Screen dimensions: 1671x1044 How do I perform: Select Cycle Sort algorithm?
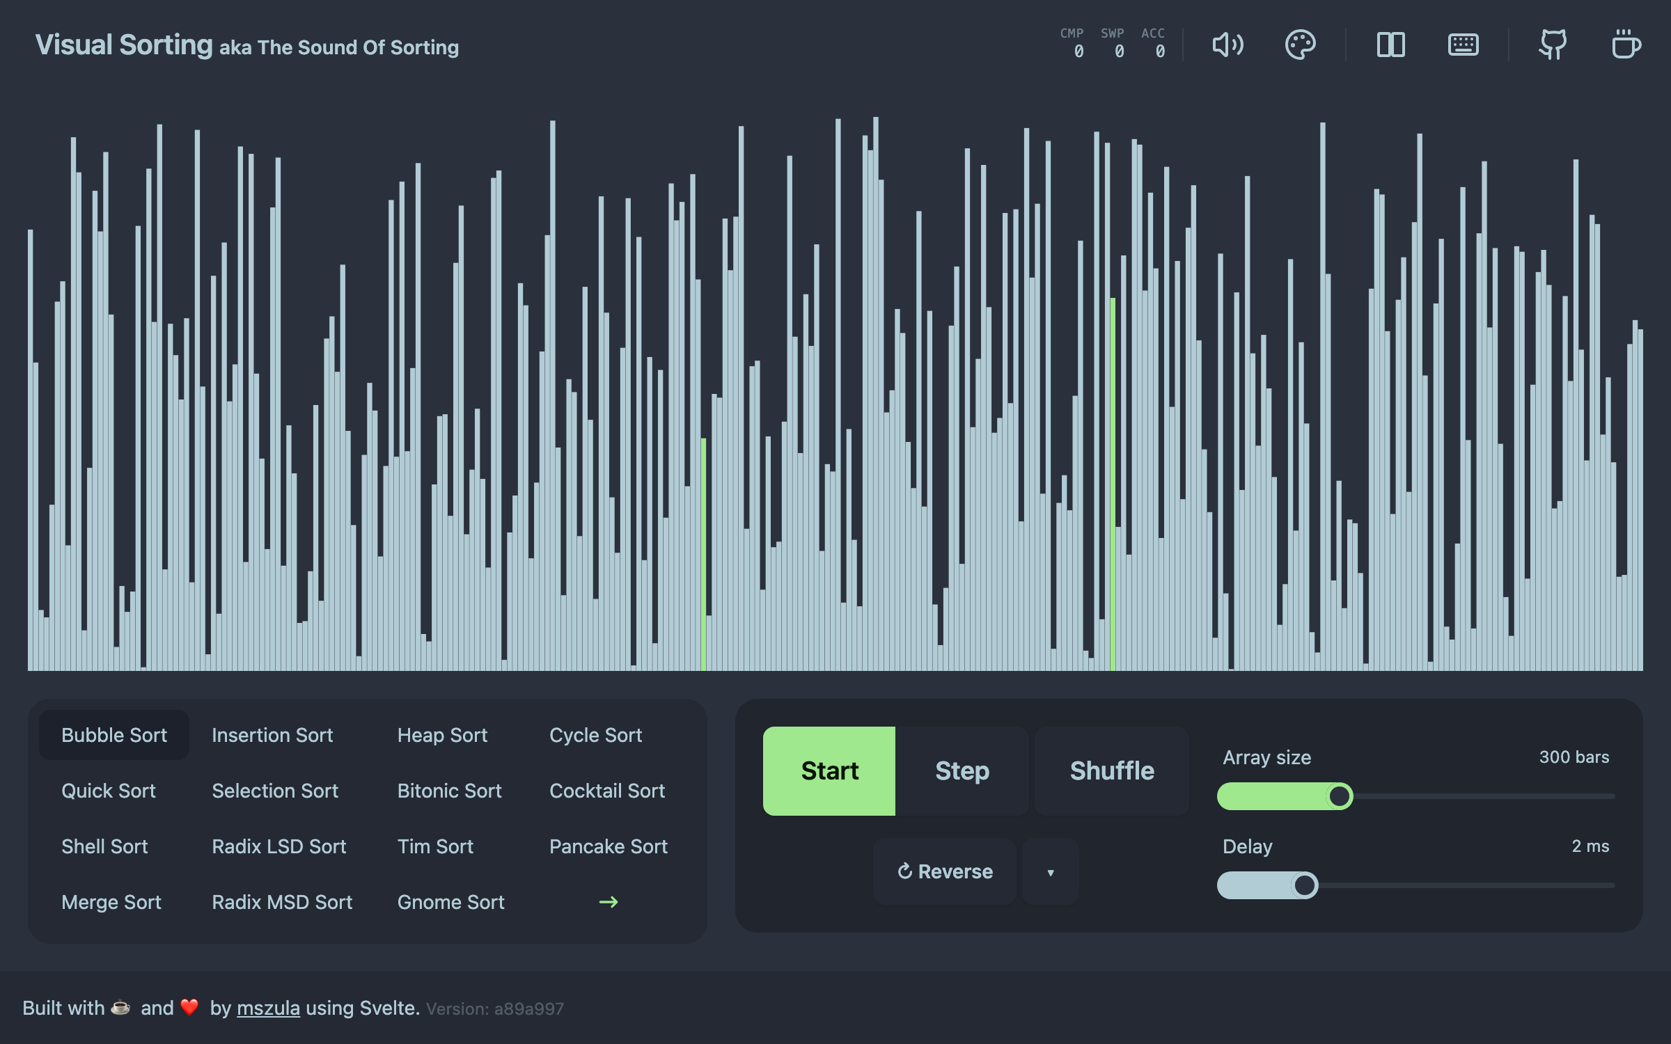coord(595,735)
